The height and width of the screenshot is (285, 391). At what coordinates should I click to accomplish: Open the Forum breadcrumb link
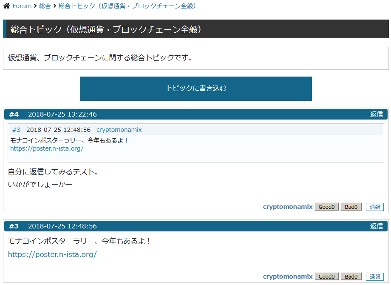22,6
